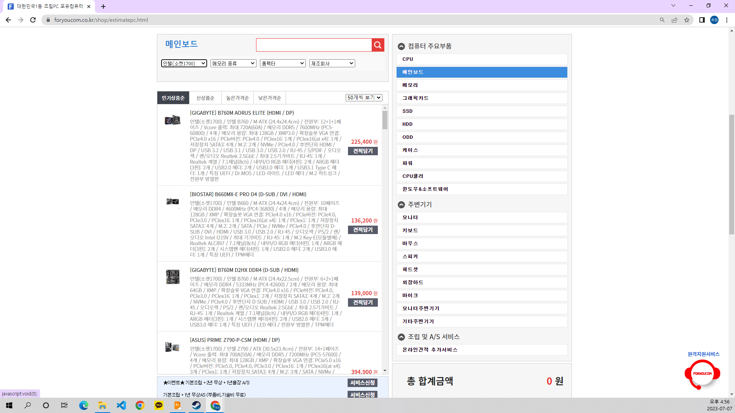Reload the page
Viewport: 735px width, 413px height.
pos(33,20)
